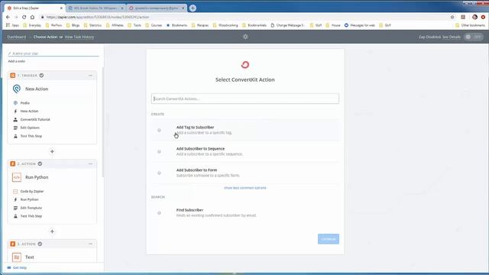Select the Find Subscriber radio button
This screenshot has height=275, width=489.
click(x=160, y=213)
